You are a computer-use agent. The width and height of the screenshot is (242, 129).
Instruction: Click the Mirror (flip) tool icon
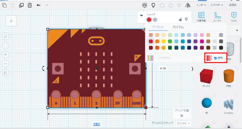pyautogui.click(x=187, y=5)
